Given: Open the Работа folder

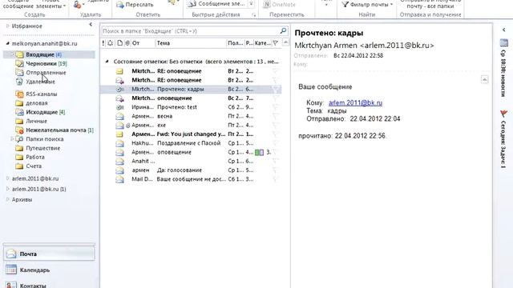Looking at the screenshot, I should (x=35, y=157).
